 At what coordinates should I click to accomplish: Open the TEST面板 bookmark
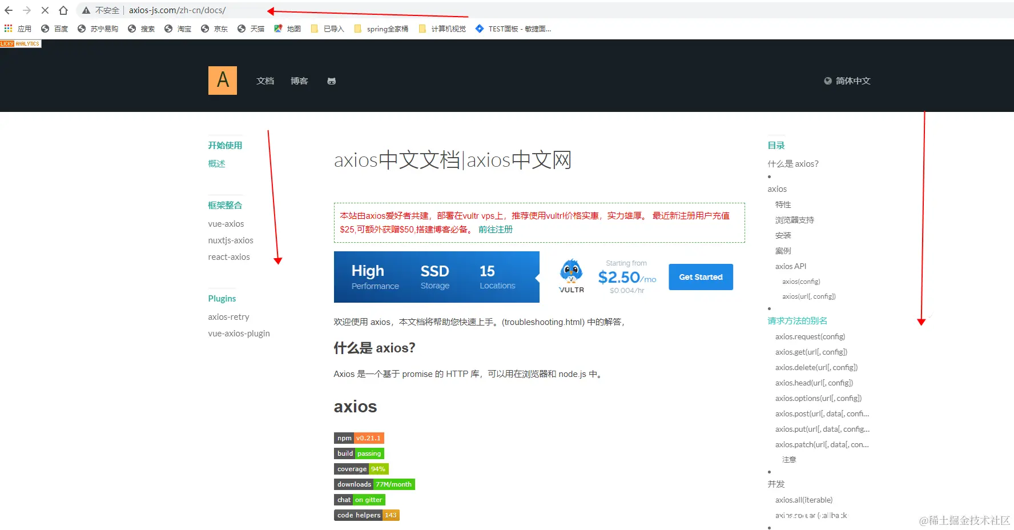[513, 29]
